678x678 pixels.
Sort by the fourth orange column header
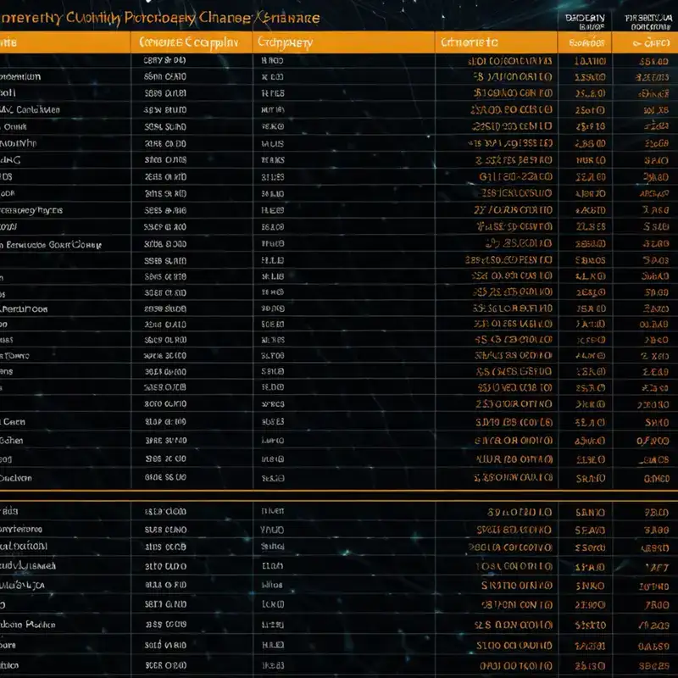(x=496, y=42)
